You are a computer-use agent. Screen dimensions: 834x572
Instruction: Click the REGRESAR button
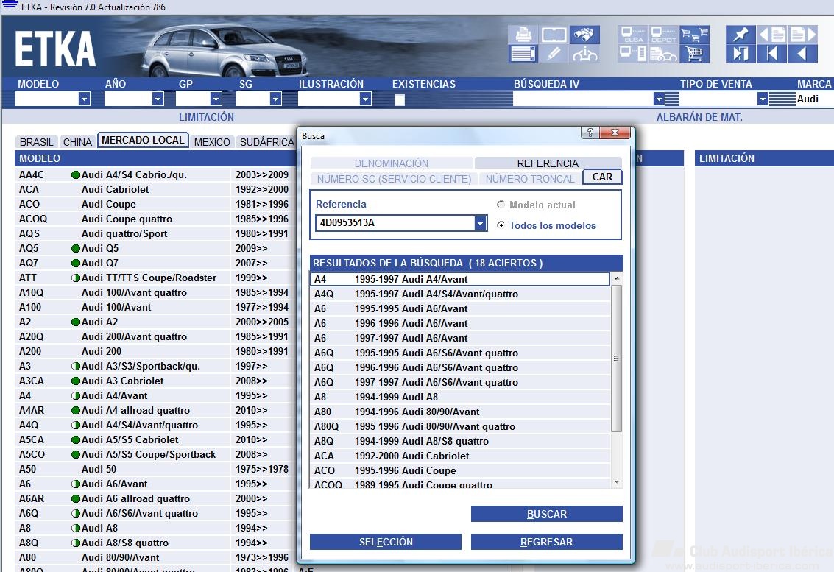547,542
